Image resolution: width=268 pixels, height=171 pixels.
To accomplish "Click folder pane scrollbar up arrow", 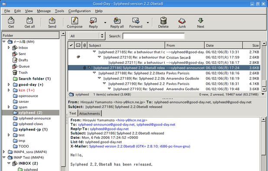I will click(63, 34).
